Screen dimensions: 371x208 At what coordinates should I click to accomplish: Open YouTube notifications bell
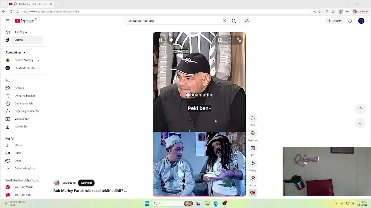pos(350,21)
